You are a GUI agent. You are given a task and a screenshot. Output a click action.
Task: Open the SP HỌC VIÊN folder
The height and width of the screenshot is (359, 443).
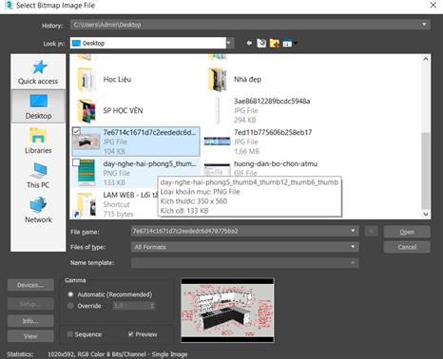tap(110, 110)
